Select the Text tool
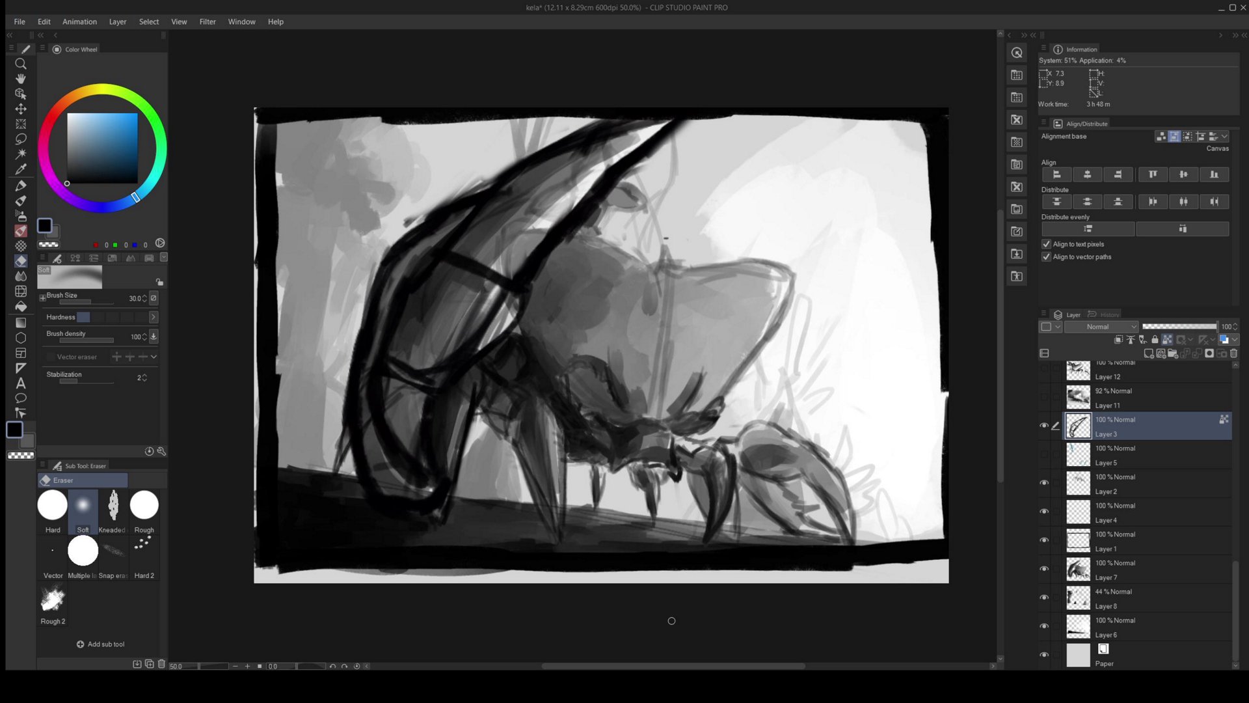The height and width of the screenshot is (703, 1249). click(21, 383)
